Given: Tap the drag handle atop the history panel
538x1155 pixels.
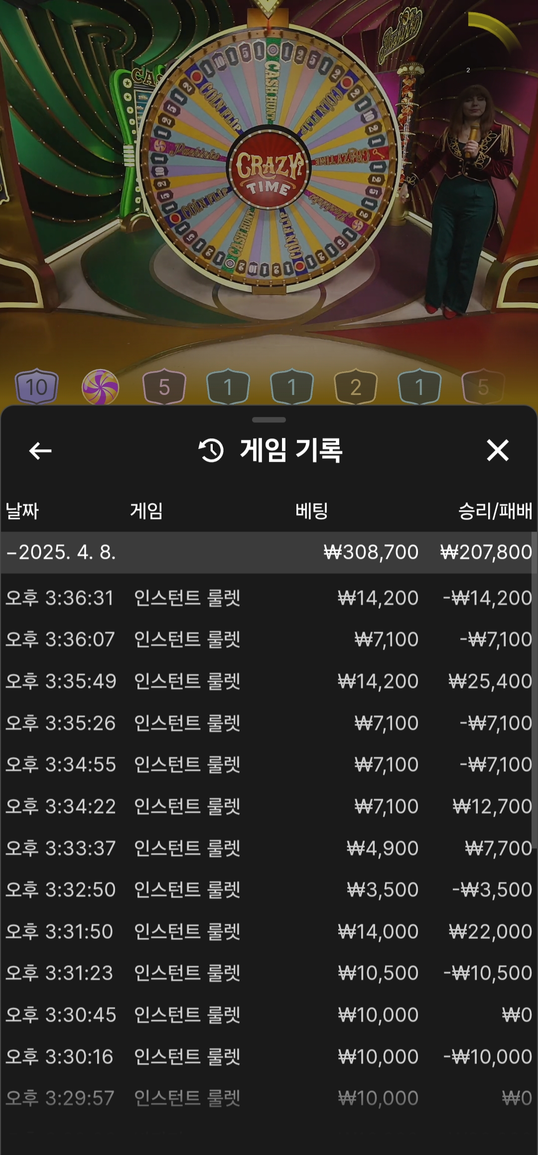Looking at the screenshot, I should (x=269, y=420).
